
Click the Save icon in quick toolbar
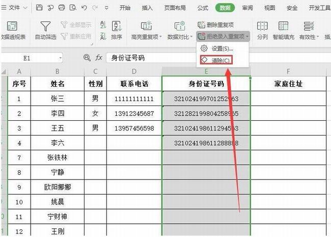[39, 8]
